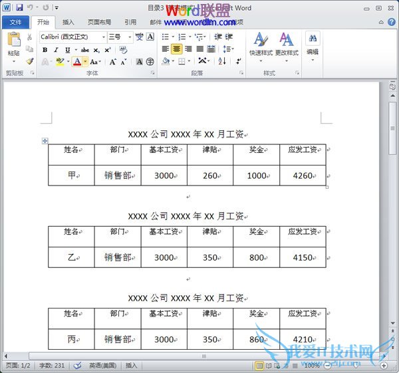
Task: Open the text highlight color dropdown arrow
Action: [x=68, y=62]
